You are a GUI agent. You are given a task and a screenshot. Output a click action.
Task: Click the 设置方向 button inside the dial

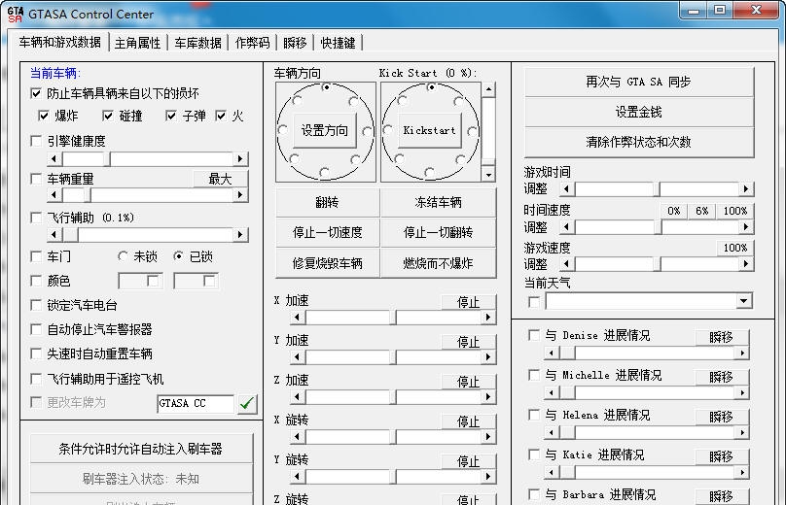click(x=324, y=130)
